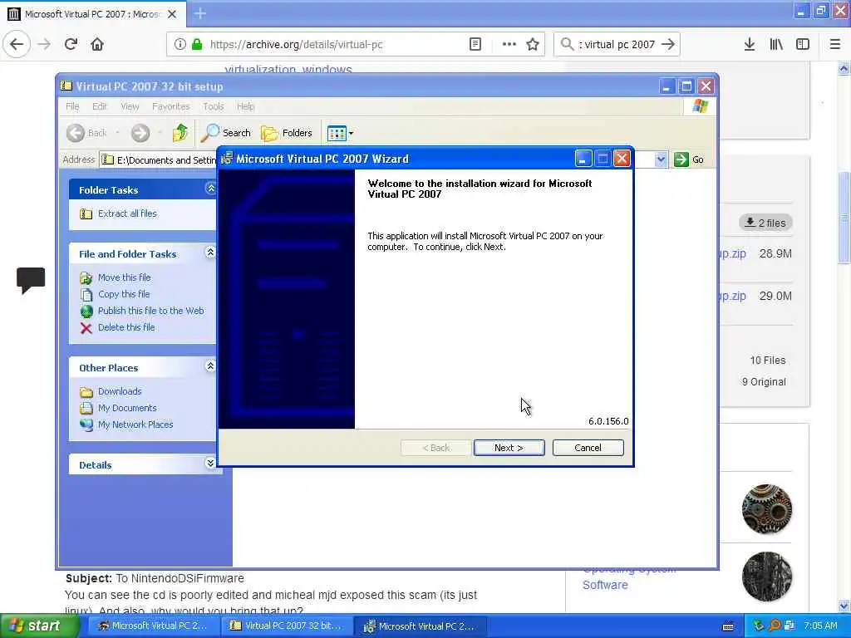Open the Software link on the webpage
This screenshot has width=851, height=638.
point(605,585)
